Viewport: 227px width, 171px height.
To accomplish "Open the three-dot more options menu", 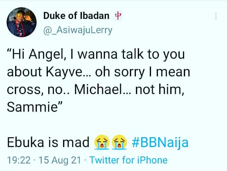I will pos(216,16).
